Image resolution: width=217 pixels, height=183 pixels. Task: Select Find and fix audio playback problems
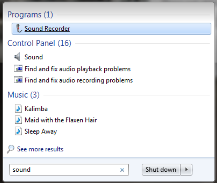(77, 69)
